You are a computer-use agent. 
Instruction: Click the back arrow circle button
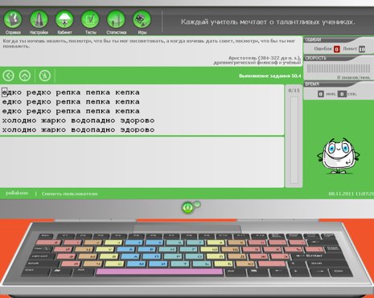8,76
